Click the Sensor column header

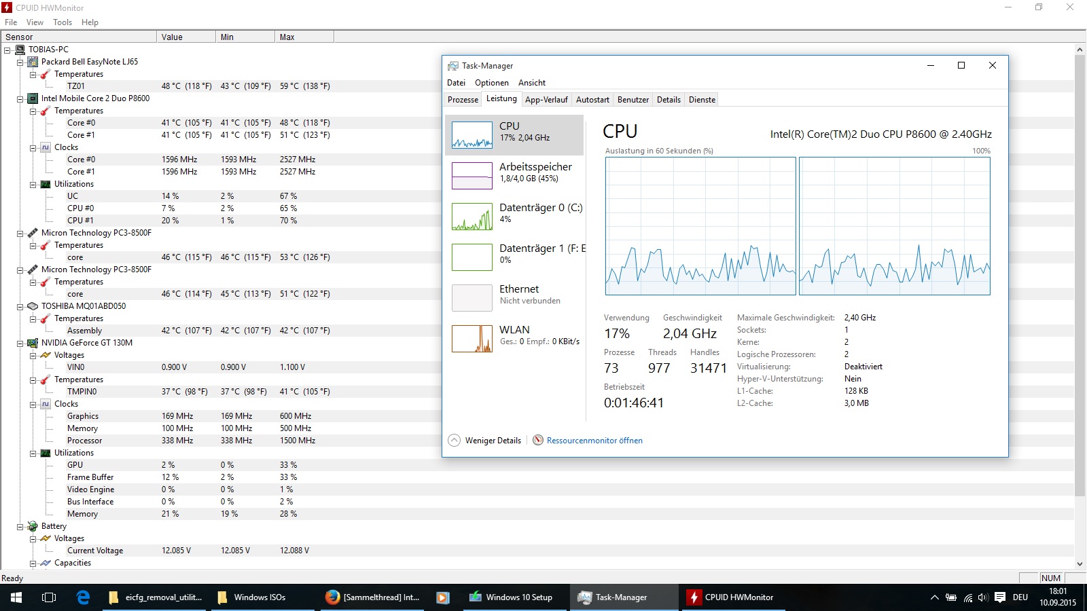point(79,37)
